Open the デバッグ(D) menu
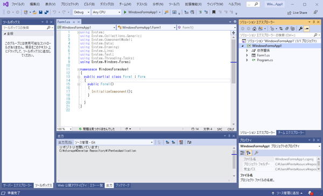 click(107, 4)
